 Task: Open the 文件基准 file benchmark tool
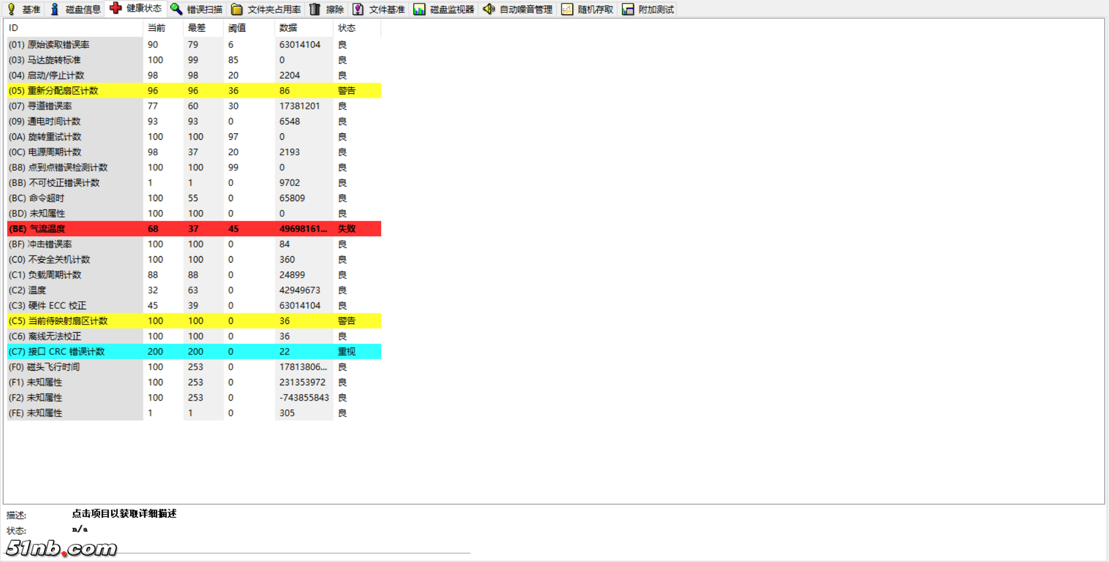tap(381, 9)
